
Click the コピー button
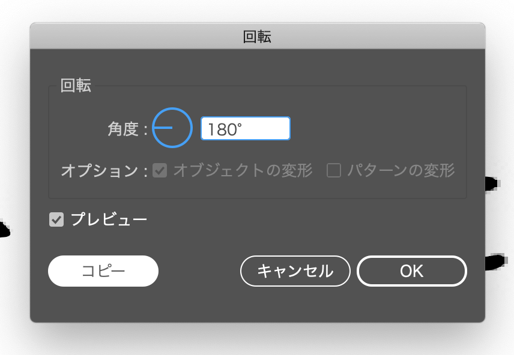(103, 271)
